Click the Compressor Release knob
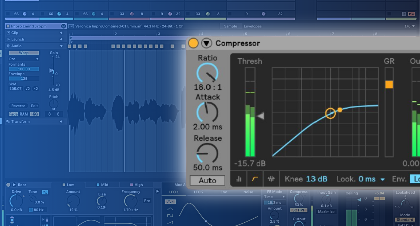The width and height of the screenshot is (420, 226). 207,152
